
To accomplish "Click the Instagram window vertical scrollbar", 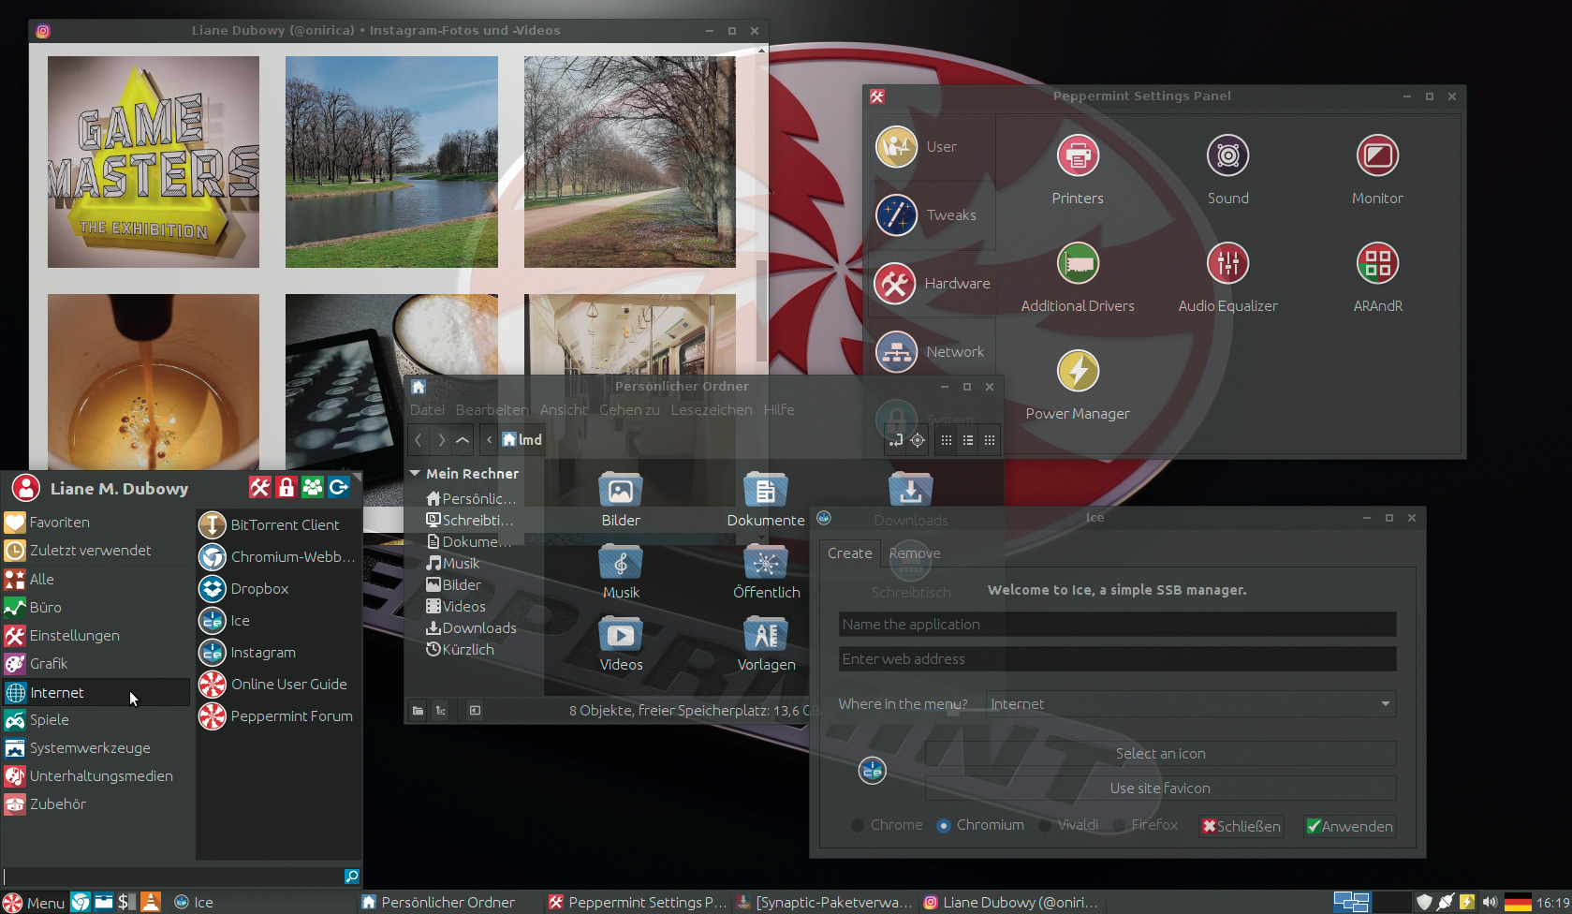I will [x=762, y=309].
